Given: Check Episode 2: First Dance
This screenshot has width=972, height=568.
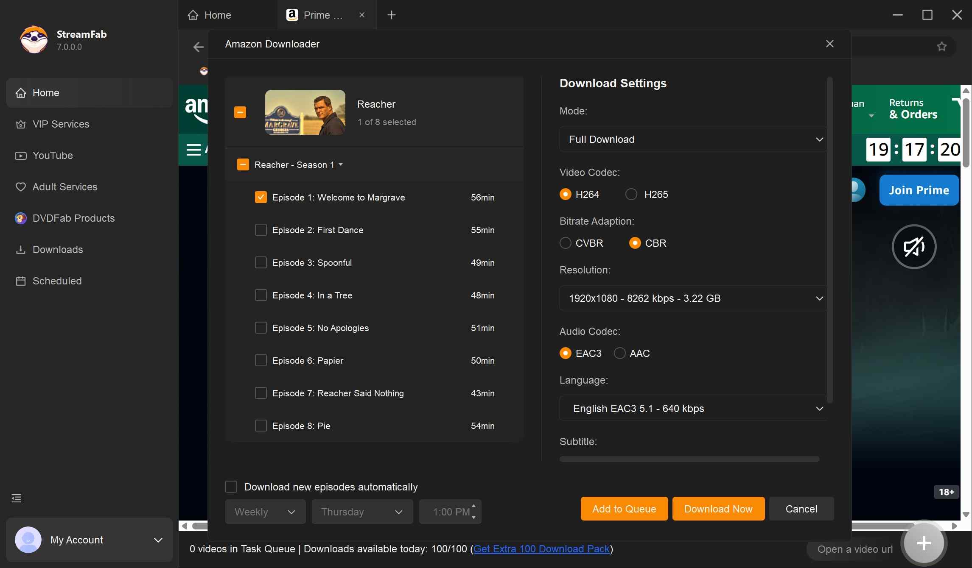Looking at the screenshot, I should pyautogui.click(x=261, y=230).
